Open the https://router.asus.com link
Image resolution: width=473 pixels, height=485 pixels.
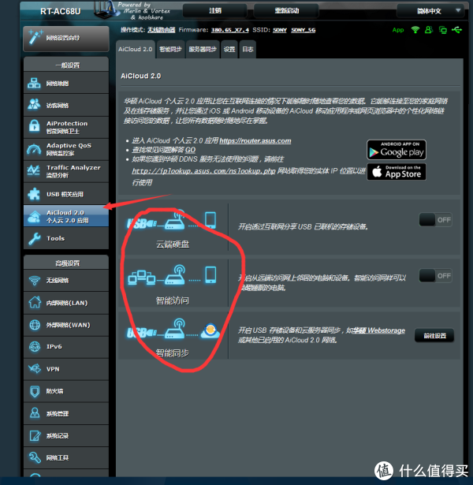point(255,140)
